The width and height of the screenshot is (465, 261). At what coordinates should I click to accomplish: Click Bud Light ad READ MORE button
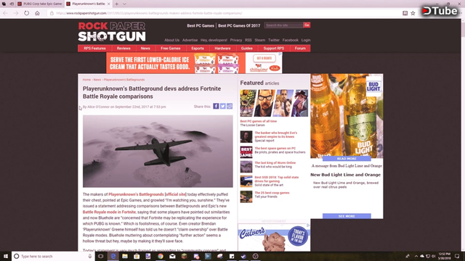point(347,159)
